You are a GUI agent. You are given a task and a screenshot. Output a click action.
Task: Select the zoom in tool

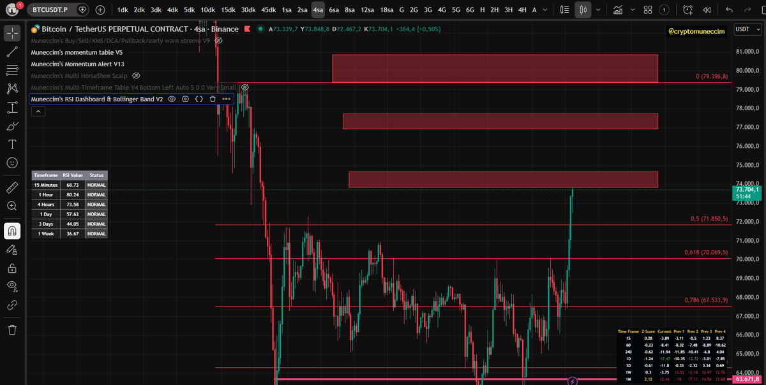(11, 206)
